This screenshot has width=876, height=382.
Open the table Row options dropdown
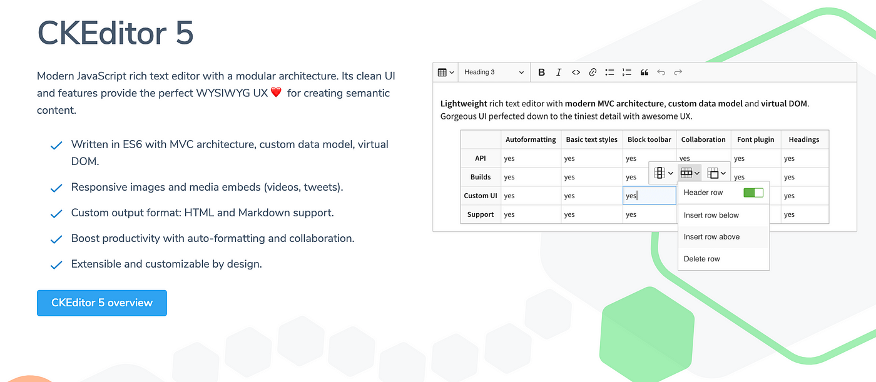(x=690, y=173)
